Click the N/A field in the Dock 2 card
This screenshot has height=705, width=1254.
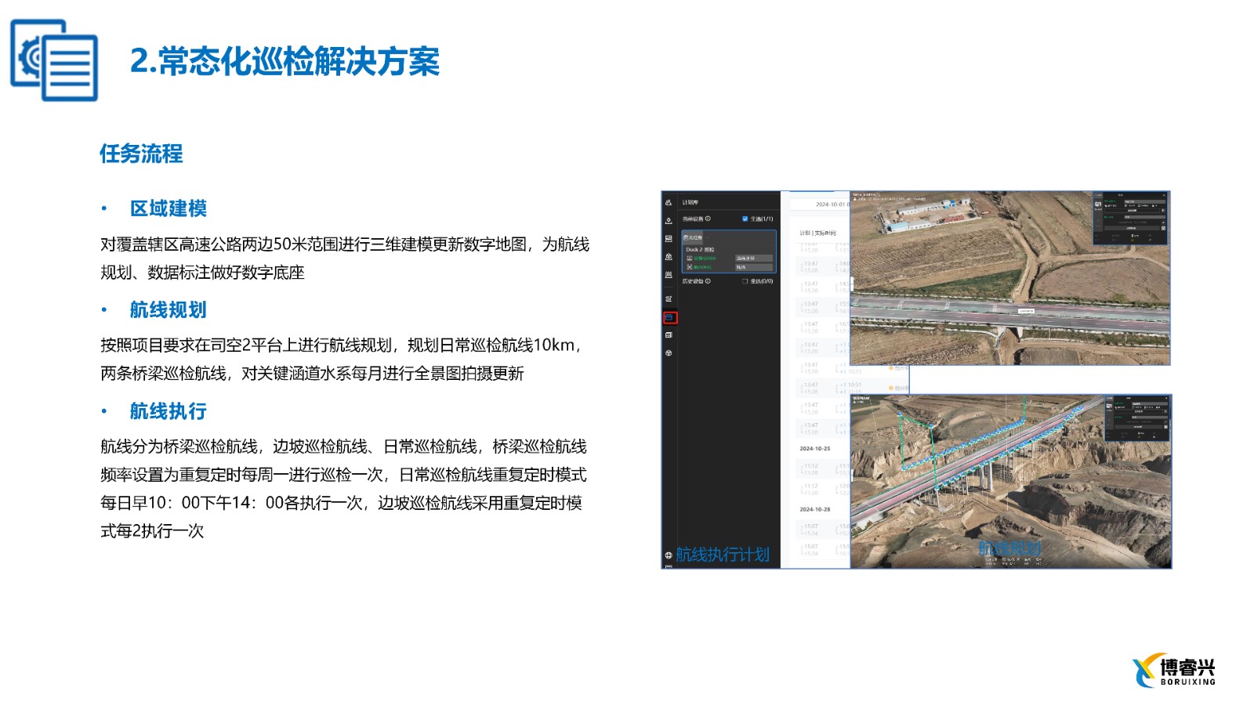(754, 267)
